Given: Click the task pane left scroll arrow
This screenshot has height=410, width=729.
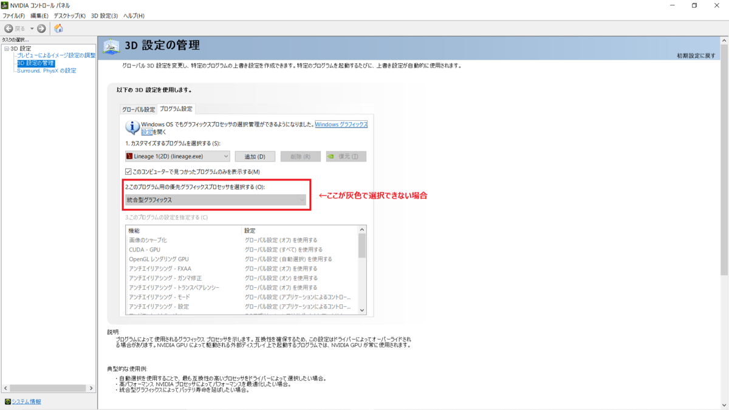Looking at the screenshot, I should [x=5, y=388].
